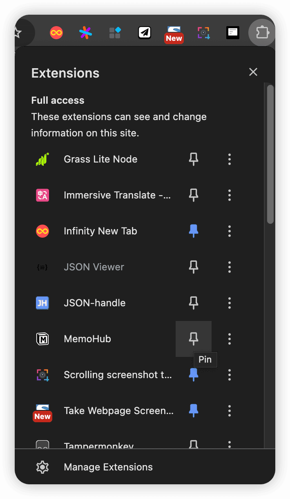Click the Infinity New Tab toolbar icon
Image resolution: width=290 pixels, height=499 pixels.
56,32
